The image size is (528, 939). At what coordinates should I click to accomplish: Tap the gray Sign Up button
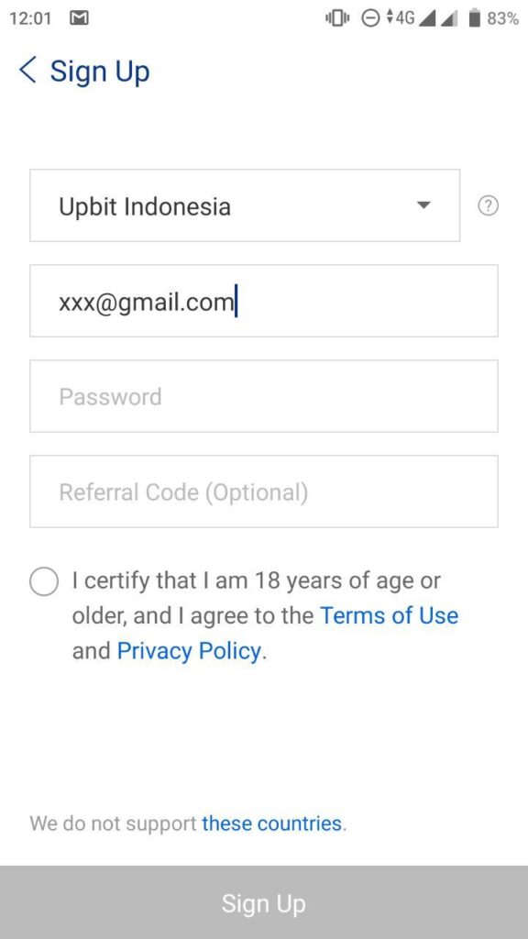click(264, 902)
